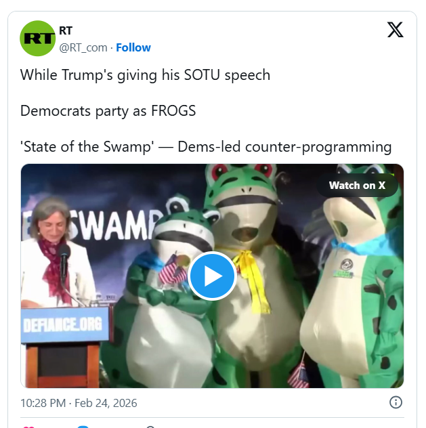Click the Watch on X button

point(357,186)
